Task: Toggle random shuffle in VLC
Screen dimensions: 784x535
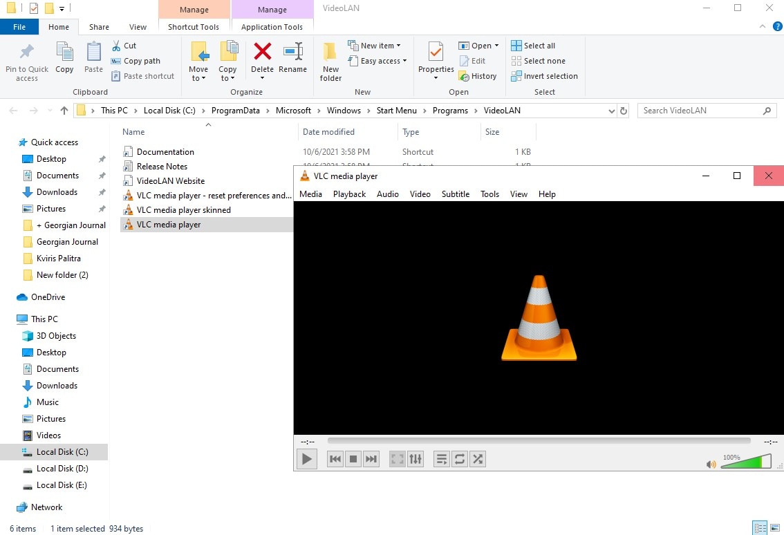Action: pos(478,459)
